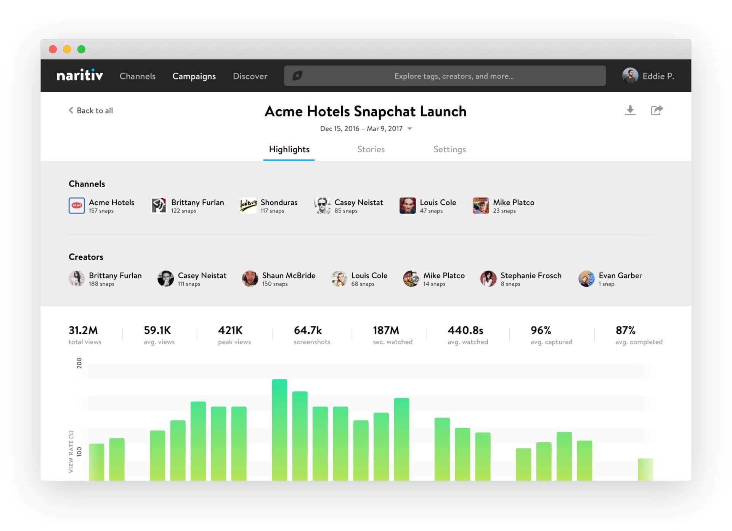This screenshot has width=732, height=531.
Task: Click the Channels section heading
Action: click(x=87, y=184)
